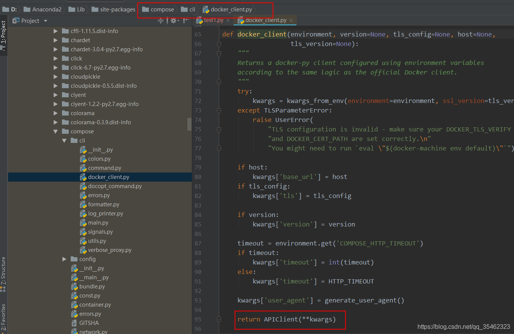
Task: Toggle fold marker at line 65 def
Action: point(219,44)
